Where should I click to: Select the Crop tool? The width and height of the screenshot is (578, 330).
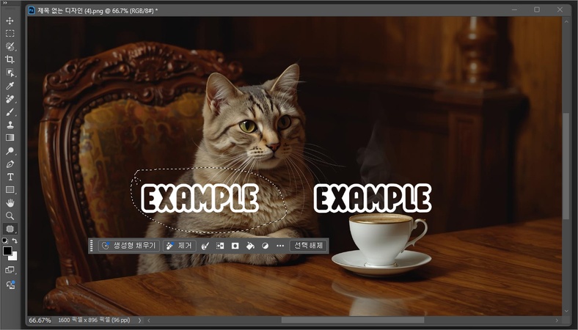pos(10,59)
